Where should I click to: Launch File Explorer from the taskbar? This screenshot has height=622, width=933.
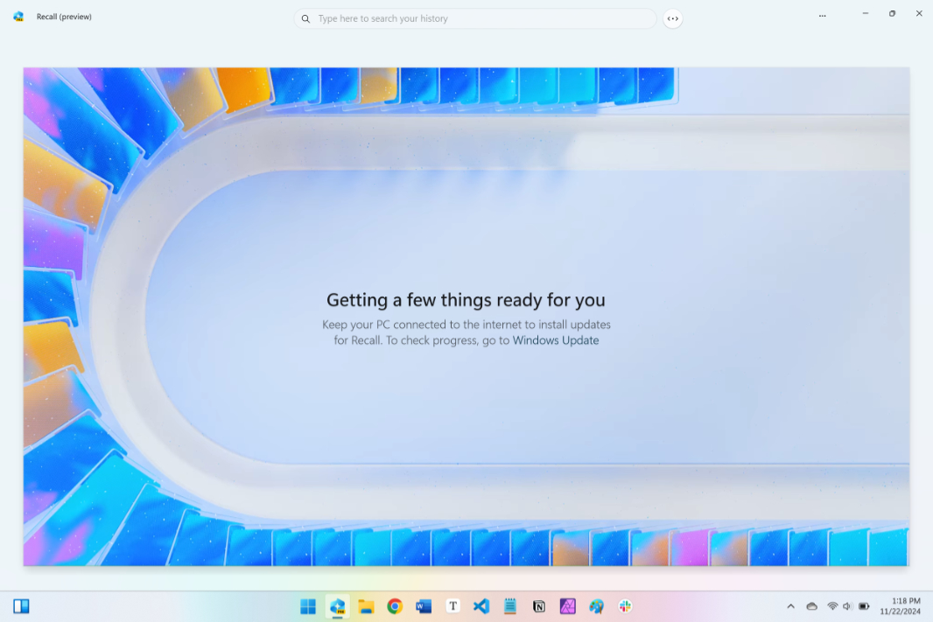(x=366, y=606)
